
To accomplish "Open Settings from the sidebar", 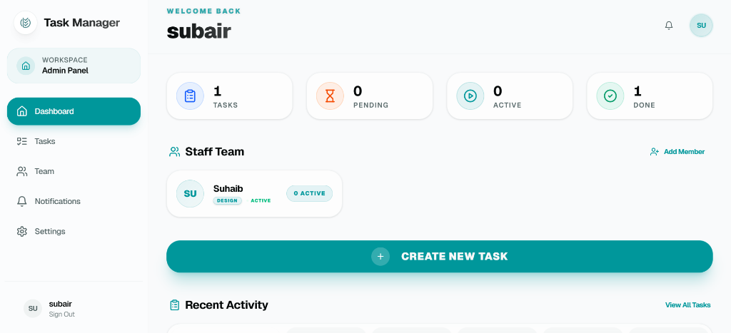I will [x=49, y=231].
